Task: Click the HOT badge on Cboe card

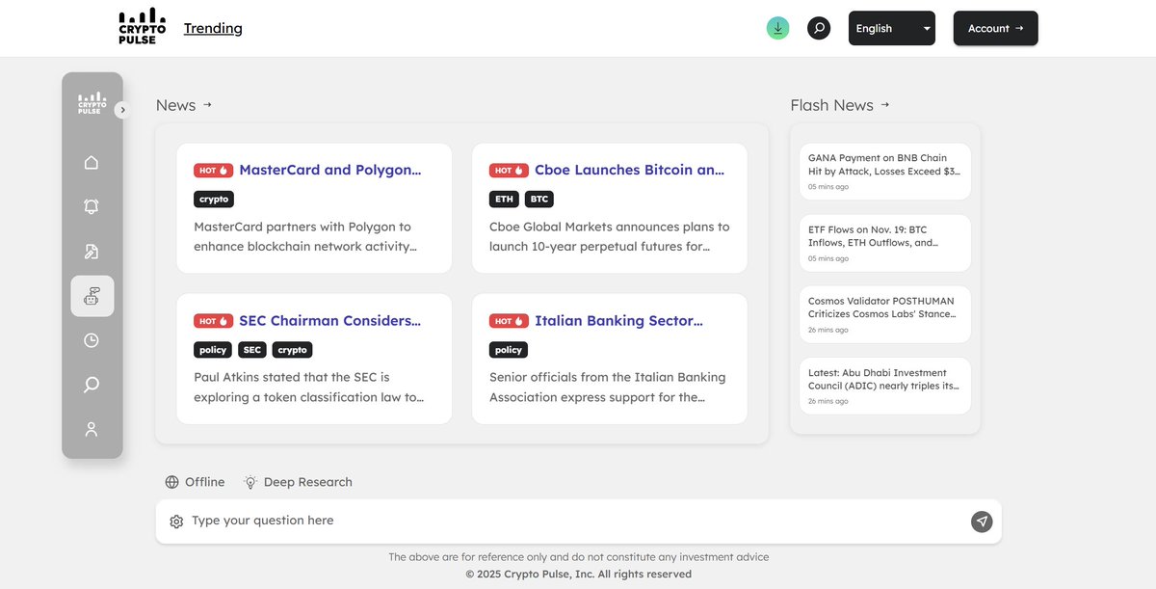Action: tap(509, 170)
